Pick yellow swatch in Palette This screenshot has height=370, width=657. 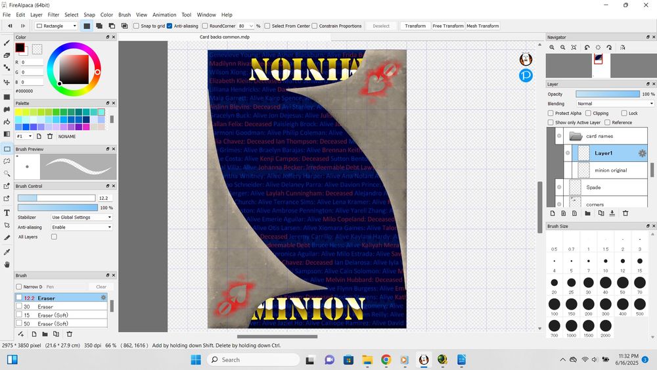(x=18, y=112)
